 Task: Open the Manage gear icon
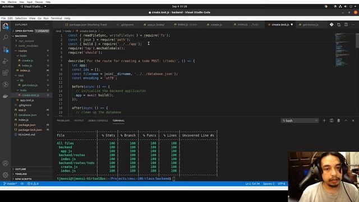tap(5, 175)
